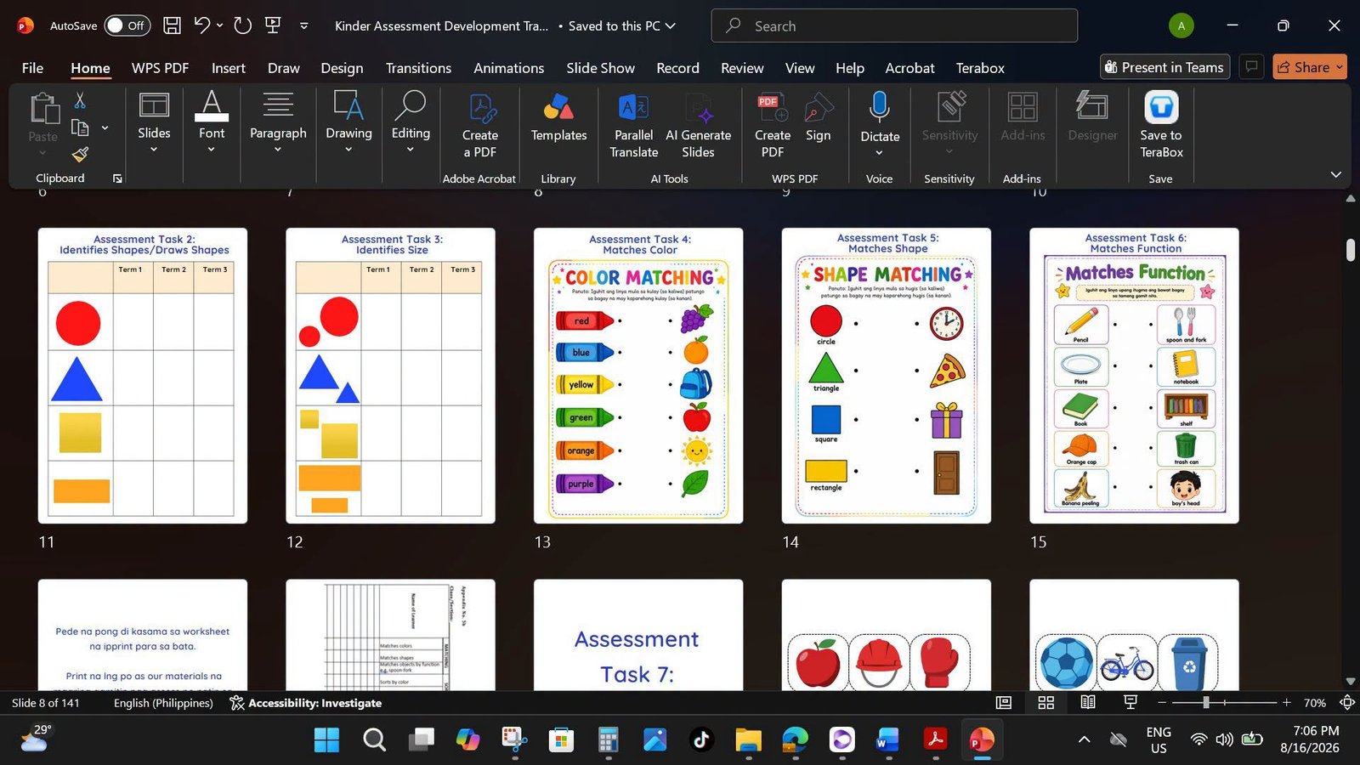The width and height of the screenshot is (1360, 765).
Task: Switch to the WPS PDF tab
Action: pos(160,68)
